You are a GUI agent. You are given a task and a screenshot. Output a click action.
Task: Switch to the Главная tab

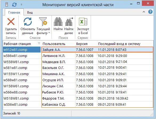(x=14, y=13)
